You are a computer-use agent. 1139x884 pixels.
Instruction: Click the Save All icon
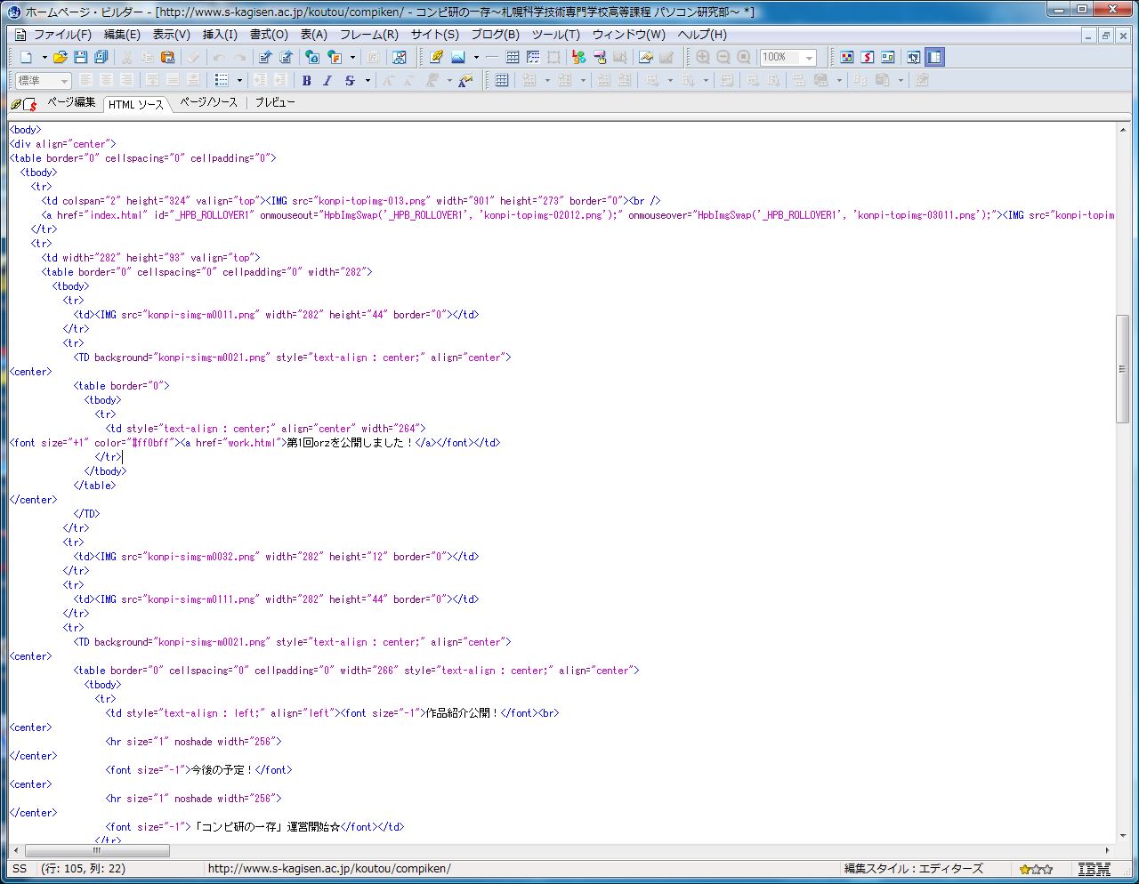101,57
